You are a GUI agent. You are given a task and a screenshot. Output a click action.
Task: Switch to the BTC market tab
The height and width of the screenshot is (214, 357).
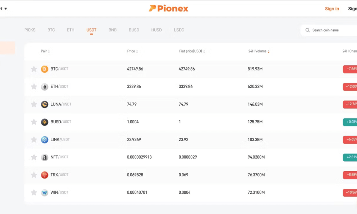pyautogui.click(x=51, y=30)
